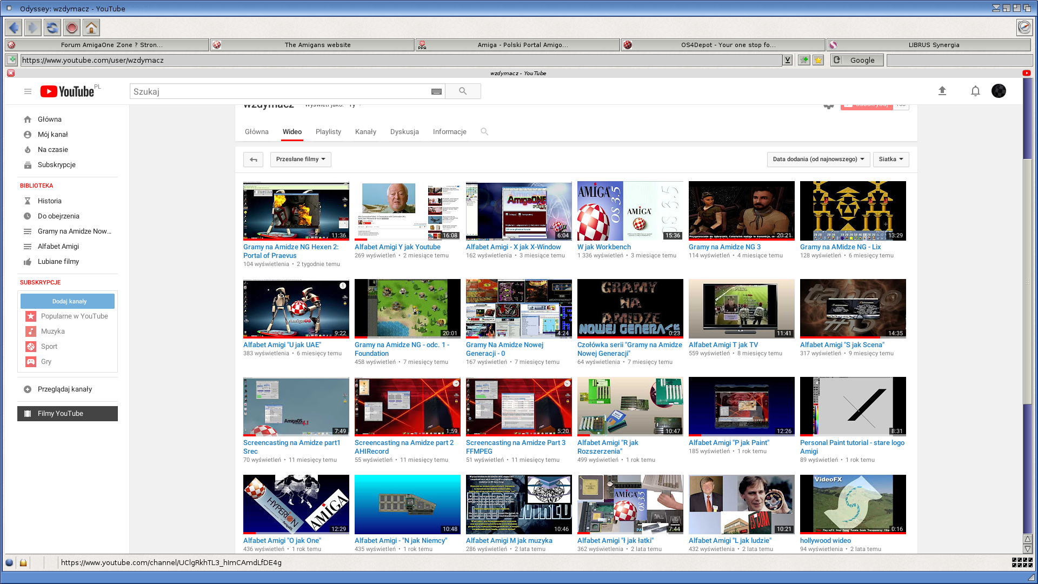Open the browser home page icon
1038x584 pixels.
click(91, 28)
